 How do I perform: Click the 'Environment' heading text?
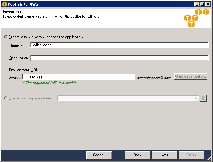(x=13, y=12)
